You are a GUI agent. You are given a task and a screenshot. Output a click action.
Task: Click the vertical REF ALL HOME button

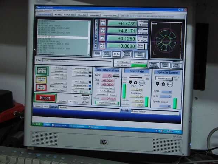96,34
